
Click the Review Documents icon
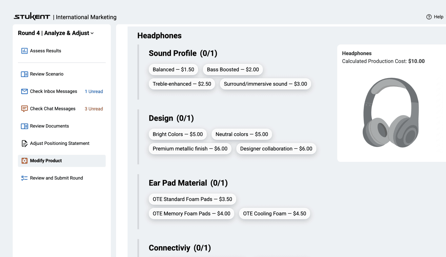[x=24, y=126]
